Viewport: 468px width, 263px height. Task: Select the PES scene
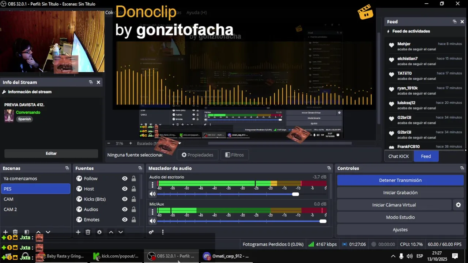[35, 189]
